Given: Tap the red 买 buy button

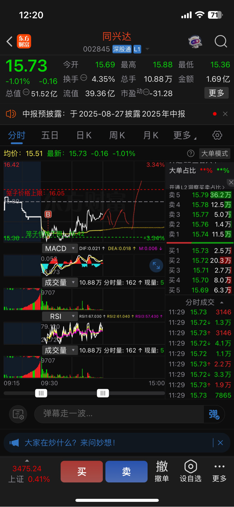Looking at the screenshot, I should click(x=82, y=472).
